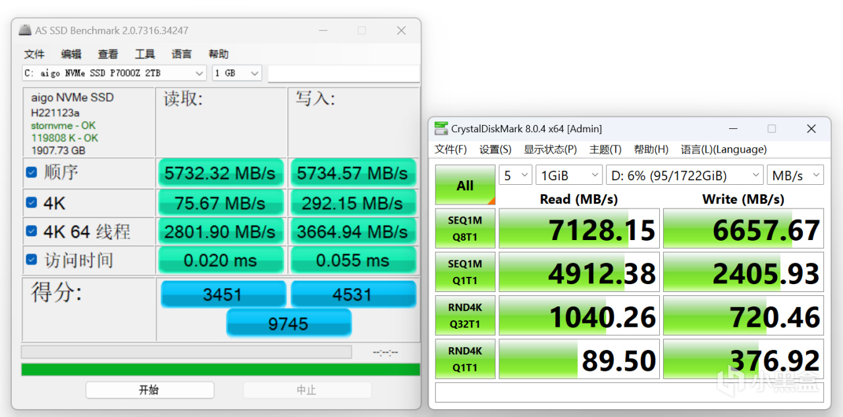Close the CrystalDiskMark window
Image resolution: width=843 pixels, height=417 pixels.
tap(811, 129)
